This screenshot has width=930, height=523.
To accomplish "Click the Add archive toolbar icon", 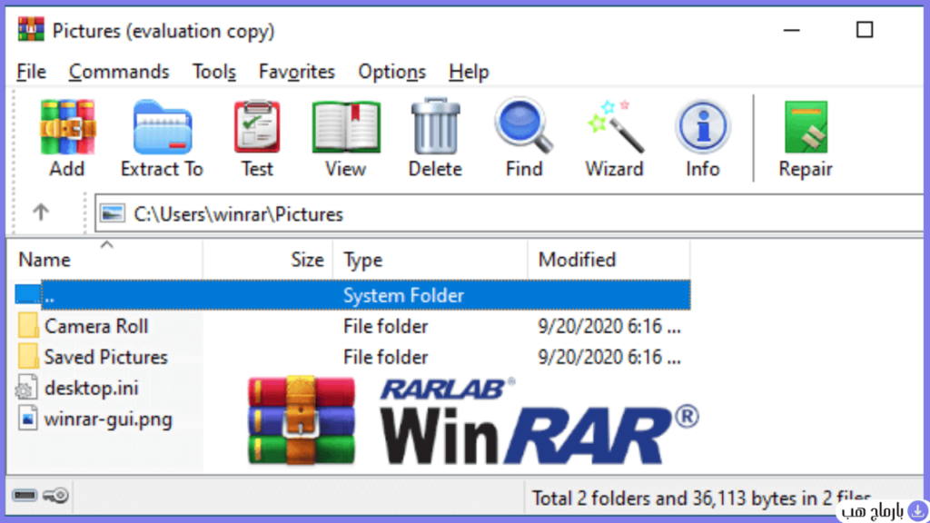I will [x=67, y=128].
